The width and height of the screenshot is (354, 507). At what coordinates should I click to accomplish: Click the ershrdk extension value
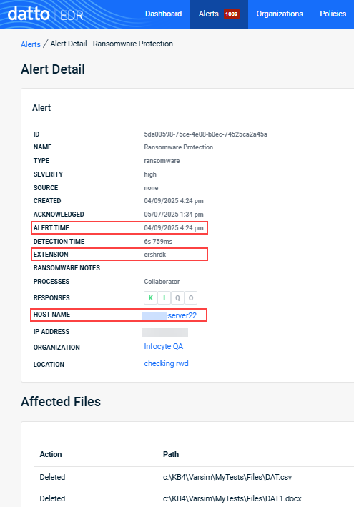(x=155, y=255)
